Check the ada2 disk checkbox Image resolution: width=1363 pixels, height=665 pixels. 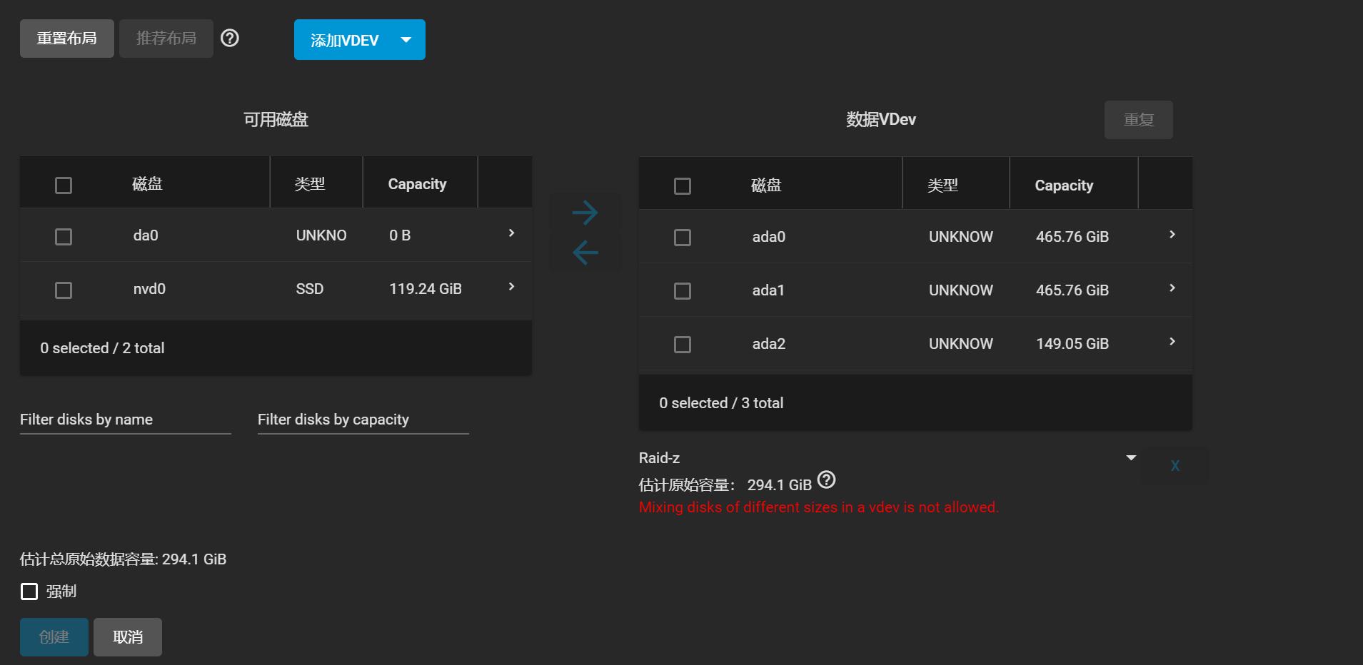(683, 345)
